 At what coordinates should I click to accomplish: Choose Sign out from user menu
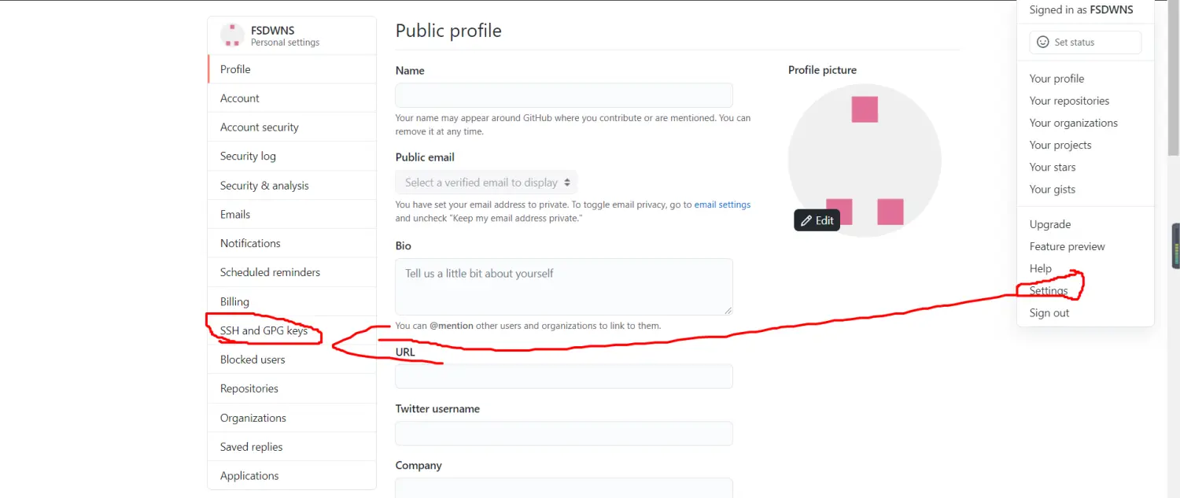coord(1049,313)
